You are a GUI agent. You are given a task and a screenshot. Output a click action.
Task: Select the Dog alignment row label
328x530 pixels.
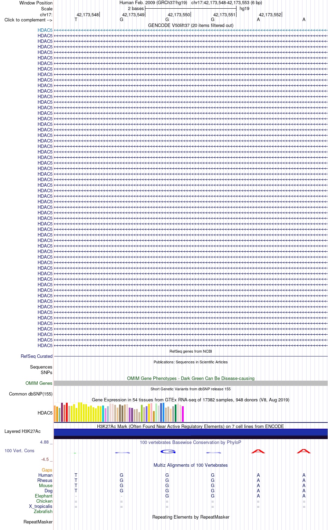pyautogui.click(x=48, y=491)
